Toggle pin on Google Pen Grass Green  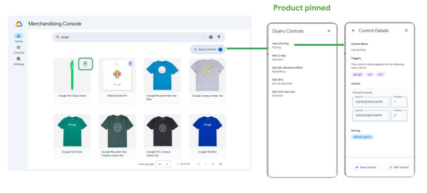click(85, 64)
